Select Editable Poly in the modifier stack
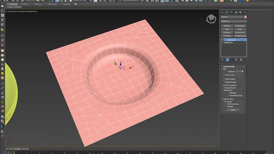 [228, 42]
